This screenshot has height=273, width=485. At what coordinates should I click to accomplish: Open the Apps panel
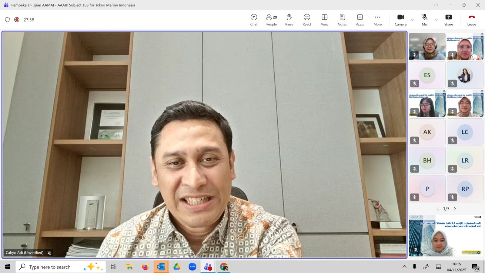[x=360, y=20]
